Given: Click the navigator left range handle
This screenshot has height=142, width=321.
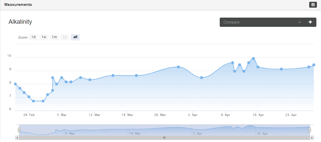Looking at the screenshot, I should [x=19, y=130].
